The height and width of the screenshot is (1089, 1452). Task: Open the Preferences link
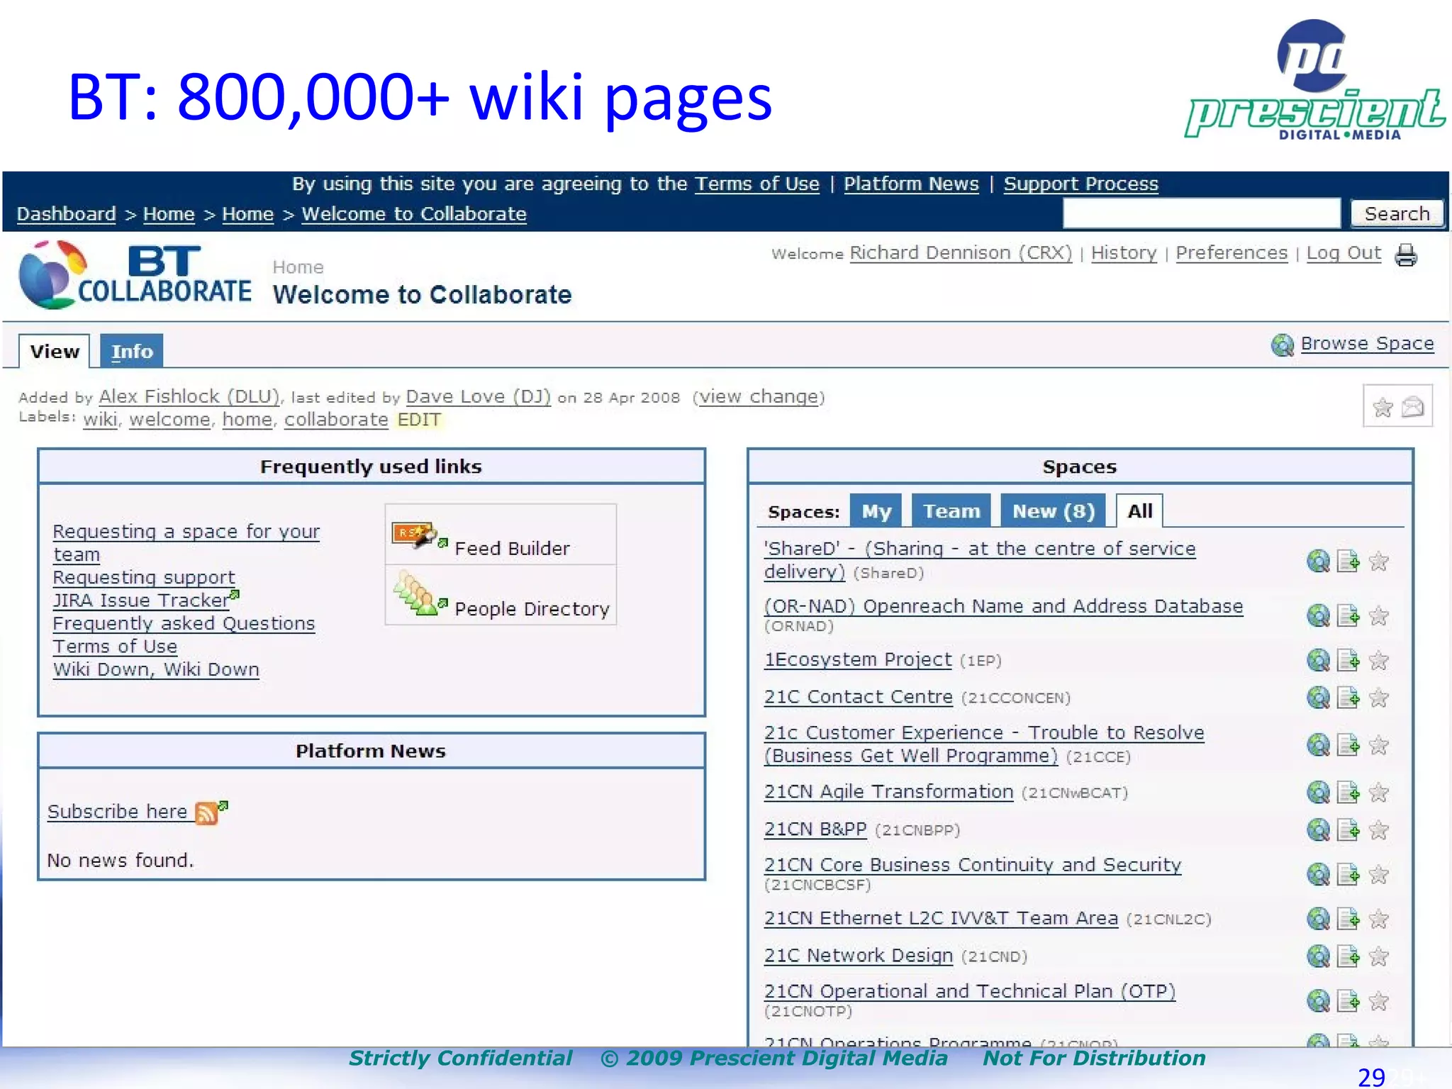1232,252
